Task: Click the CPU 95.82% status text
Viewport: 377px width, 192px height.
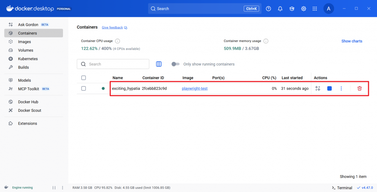Action: (103, 188)
